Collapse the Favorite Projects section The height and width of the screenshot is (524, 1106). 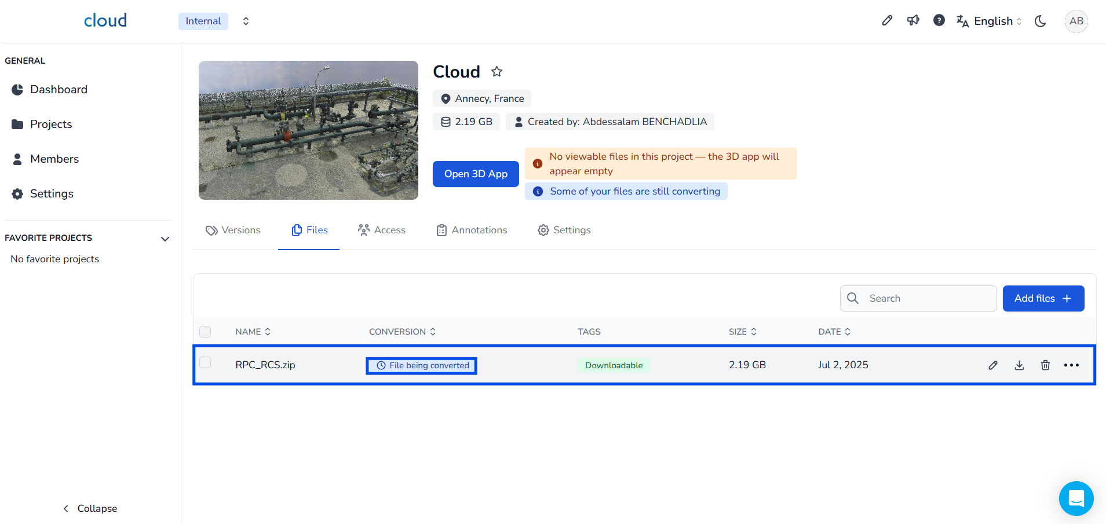tap(165, 239)
